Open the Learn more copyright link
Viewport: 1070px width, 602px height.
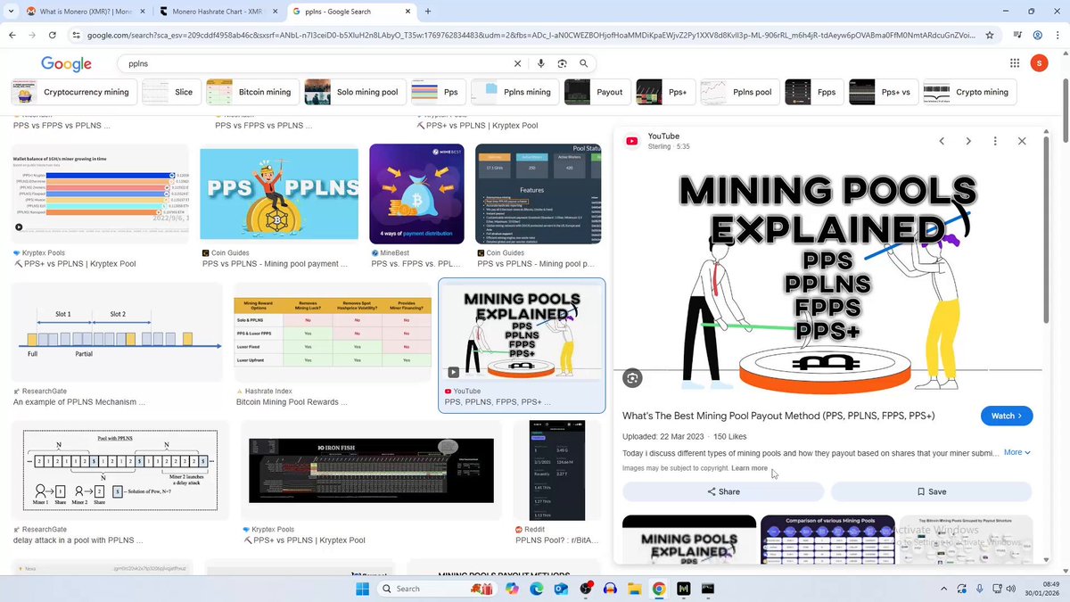point(749,468)
